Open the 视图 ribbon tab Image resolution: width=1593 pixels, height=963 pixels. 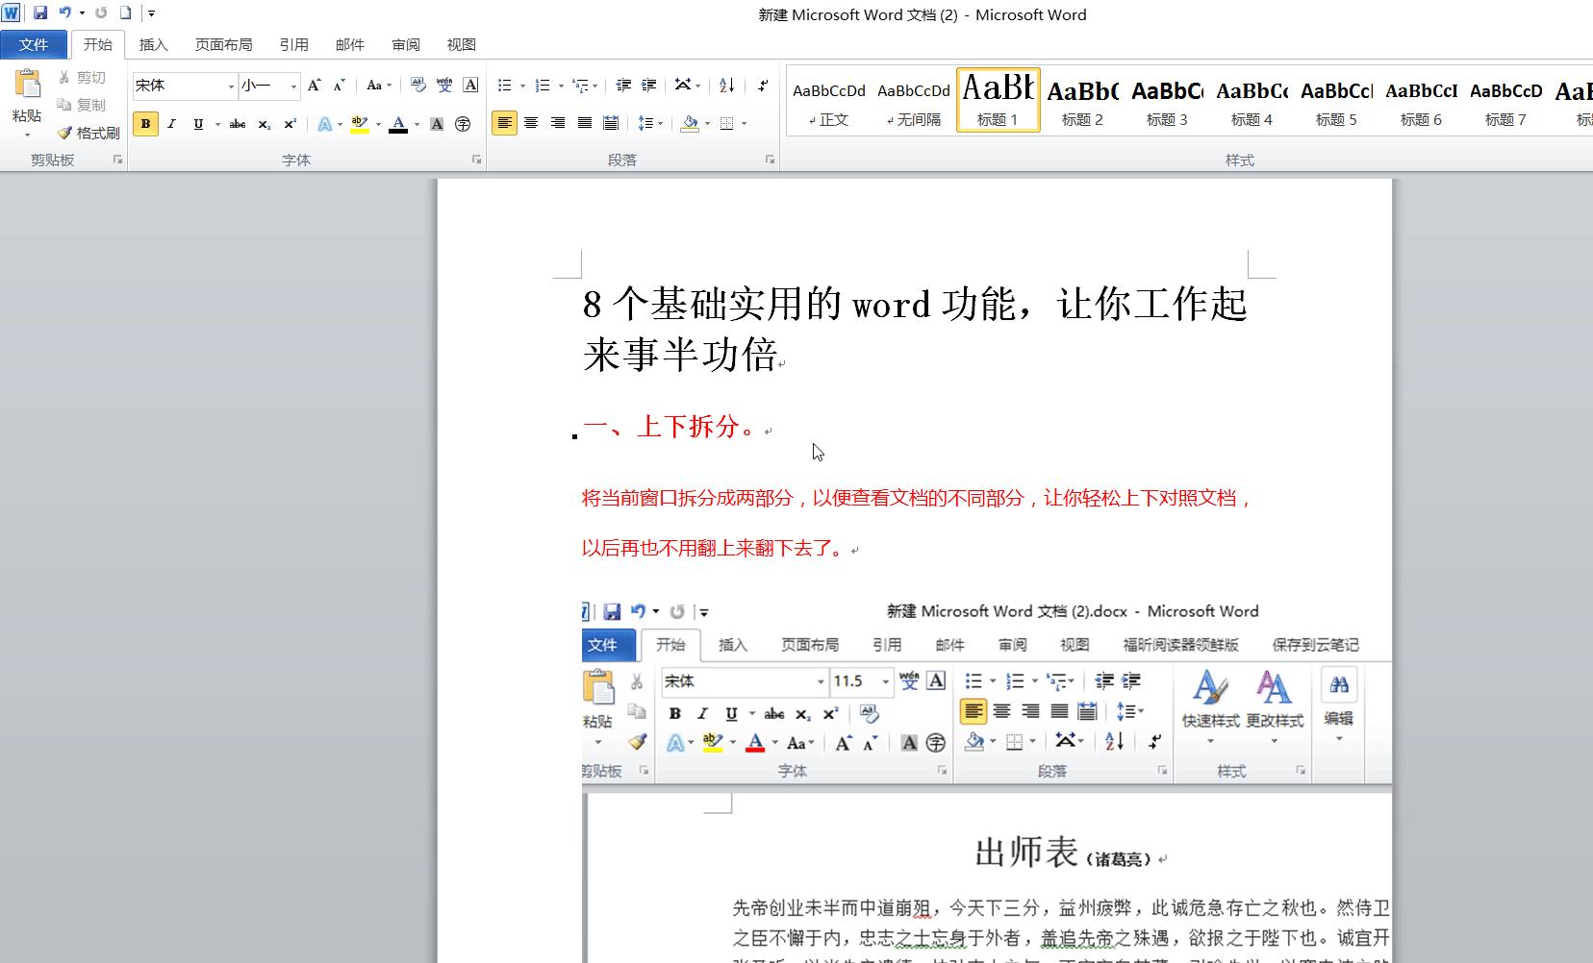[x=461, y=44]
